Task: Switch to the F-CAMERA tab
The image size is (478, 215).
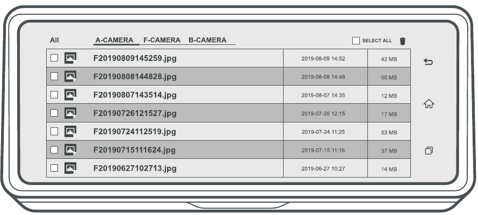Action: pos(162,40)
